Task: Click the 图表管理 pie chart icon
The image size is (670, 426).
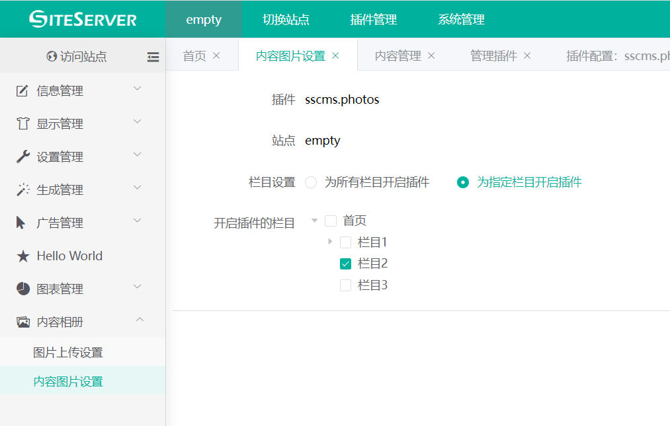Action: pyautogui.click(x=22, y=289)
